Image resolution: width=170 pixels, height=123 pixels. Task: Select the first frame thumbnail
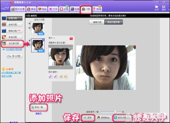38,28
